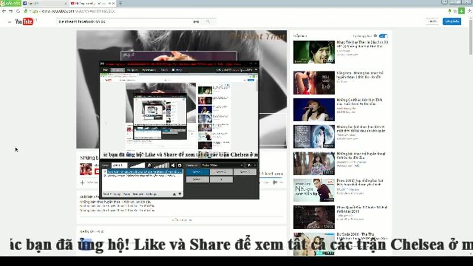Adjust the XSplit speaker volume bars slider
The height and width of the screenshot is (266, 473).
(x=161, y=165)
